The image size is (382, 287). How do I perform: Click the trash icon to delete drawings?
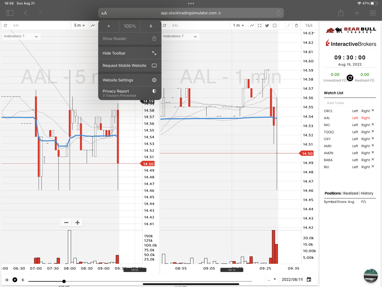tap(296, 26)
